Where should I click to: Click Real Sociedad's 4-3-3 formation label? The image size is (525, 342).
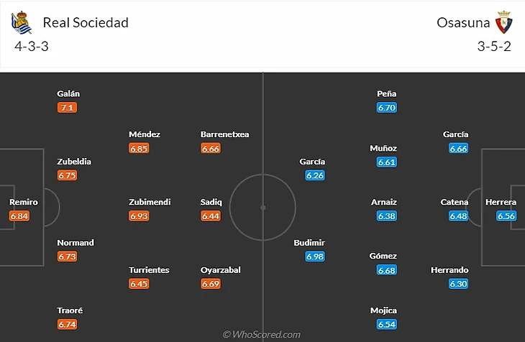click(x=32, y=47)
